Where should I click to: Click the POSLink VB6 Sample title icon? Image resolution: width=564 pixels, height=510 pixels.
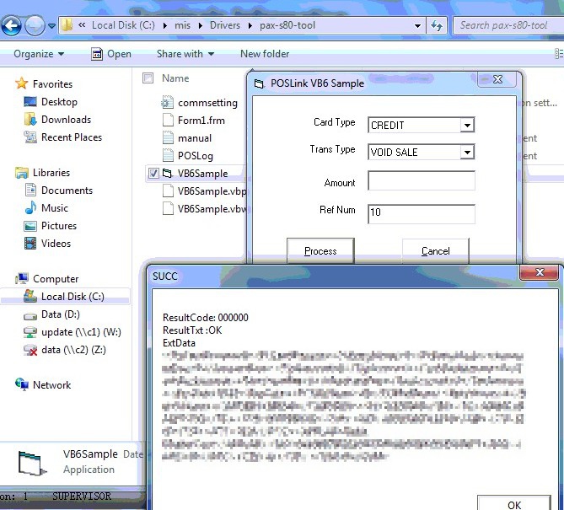[x=259, y=83]
